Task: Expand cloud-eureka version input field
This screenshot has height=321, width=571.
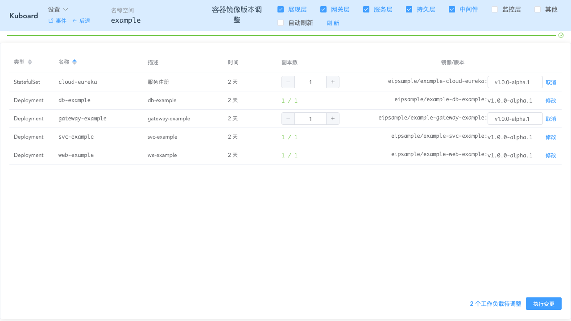Action: [x=515, y=82]
